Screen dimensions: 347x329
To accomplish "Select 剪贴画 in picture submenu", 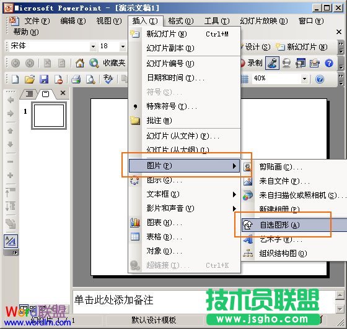I will point(294,167).
